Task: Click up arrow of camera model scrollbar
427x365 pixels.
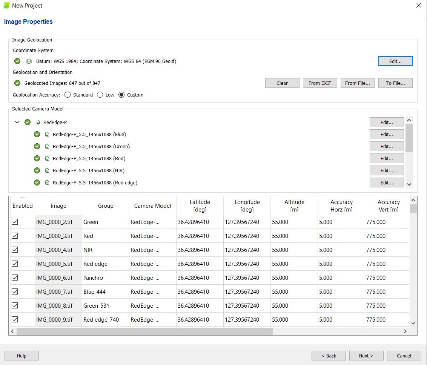Action: point(409,120)
